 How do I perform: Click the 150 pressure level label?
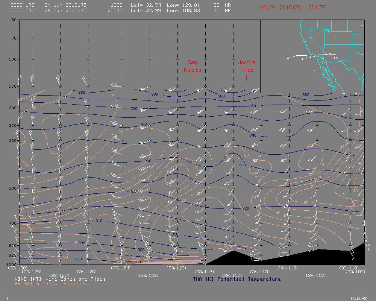tap(13, 87)
